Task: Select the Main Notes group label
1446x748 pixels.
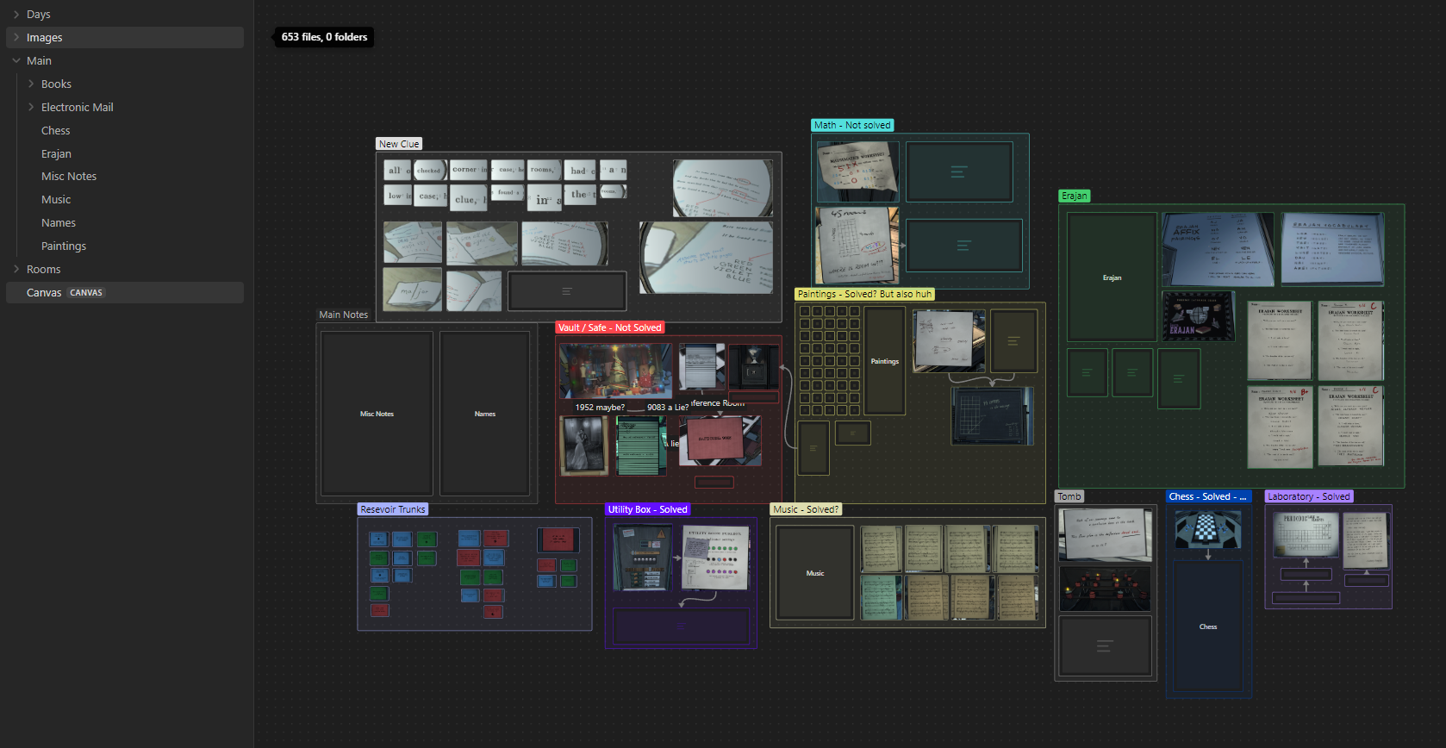Action: pyautogui.click(x=343, y=315)
